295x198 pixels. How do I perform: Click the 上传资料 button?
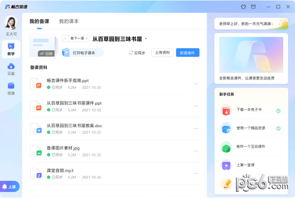162,53
